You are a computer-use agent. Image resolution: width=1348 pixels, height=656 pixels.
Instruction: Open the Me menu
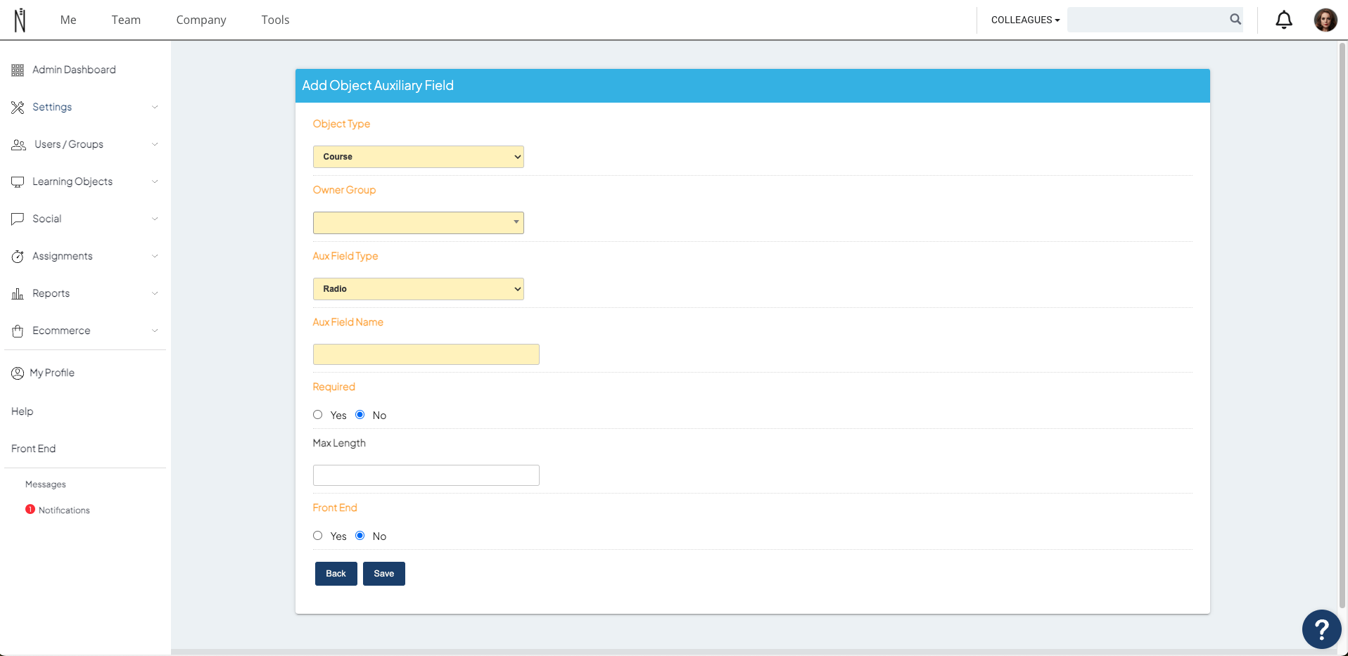(x=68, y=20)
